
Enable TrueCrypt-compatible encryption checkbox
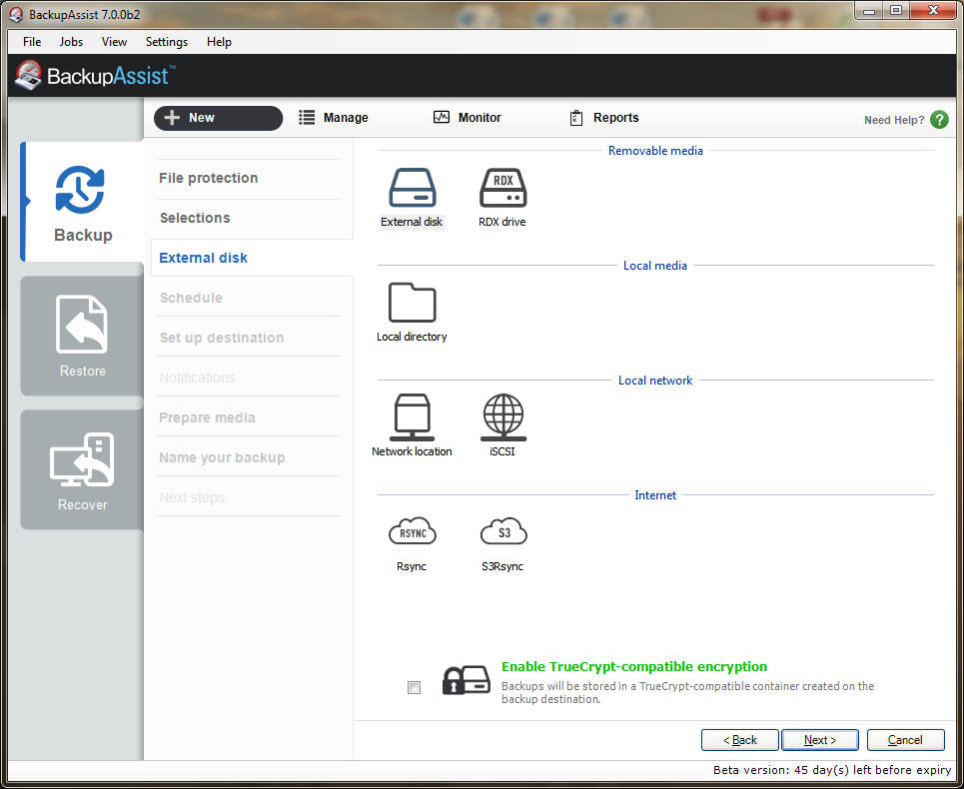coord(415,687)
